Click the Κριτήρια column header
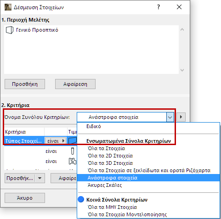Image resolution: width=221 pixels, height=219 pixels. pos(24,132)
